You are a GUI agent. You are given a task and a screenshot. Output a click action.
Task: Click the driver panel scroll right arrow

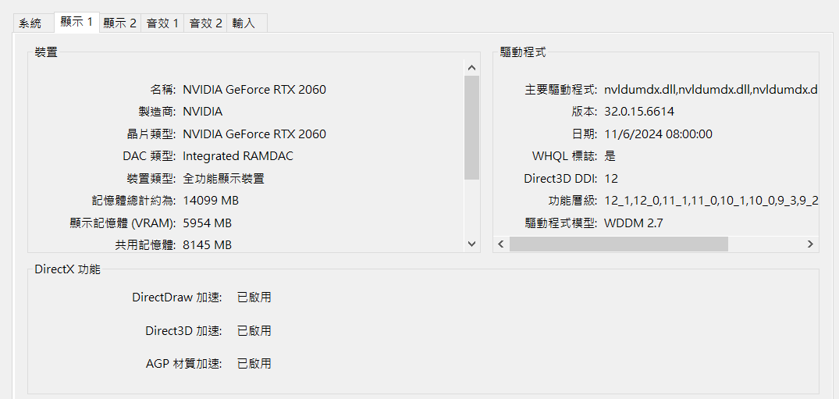[811, 244]
